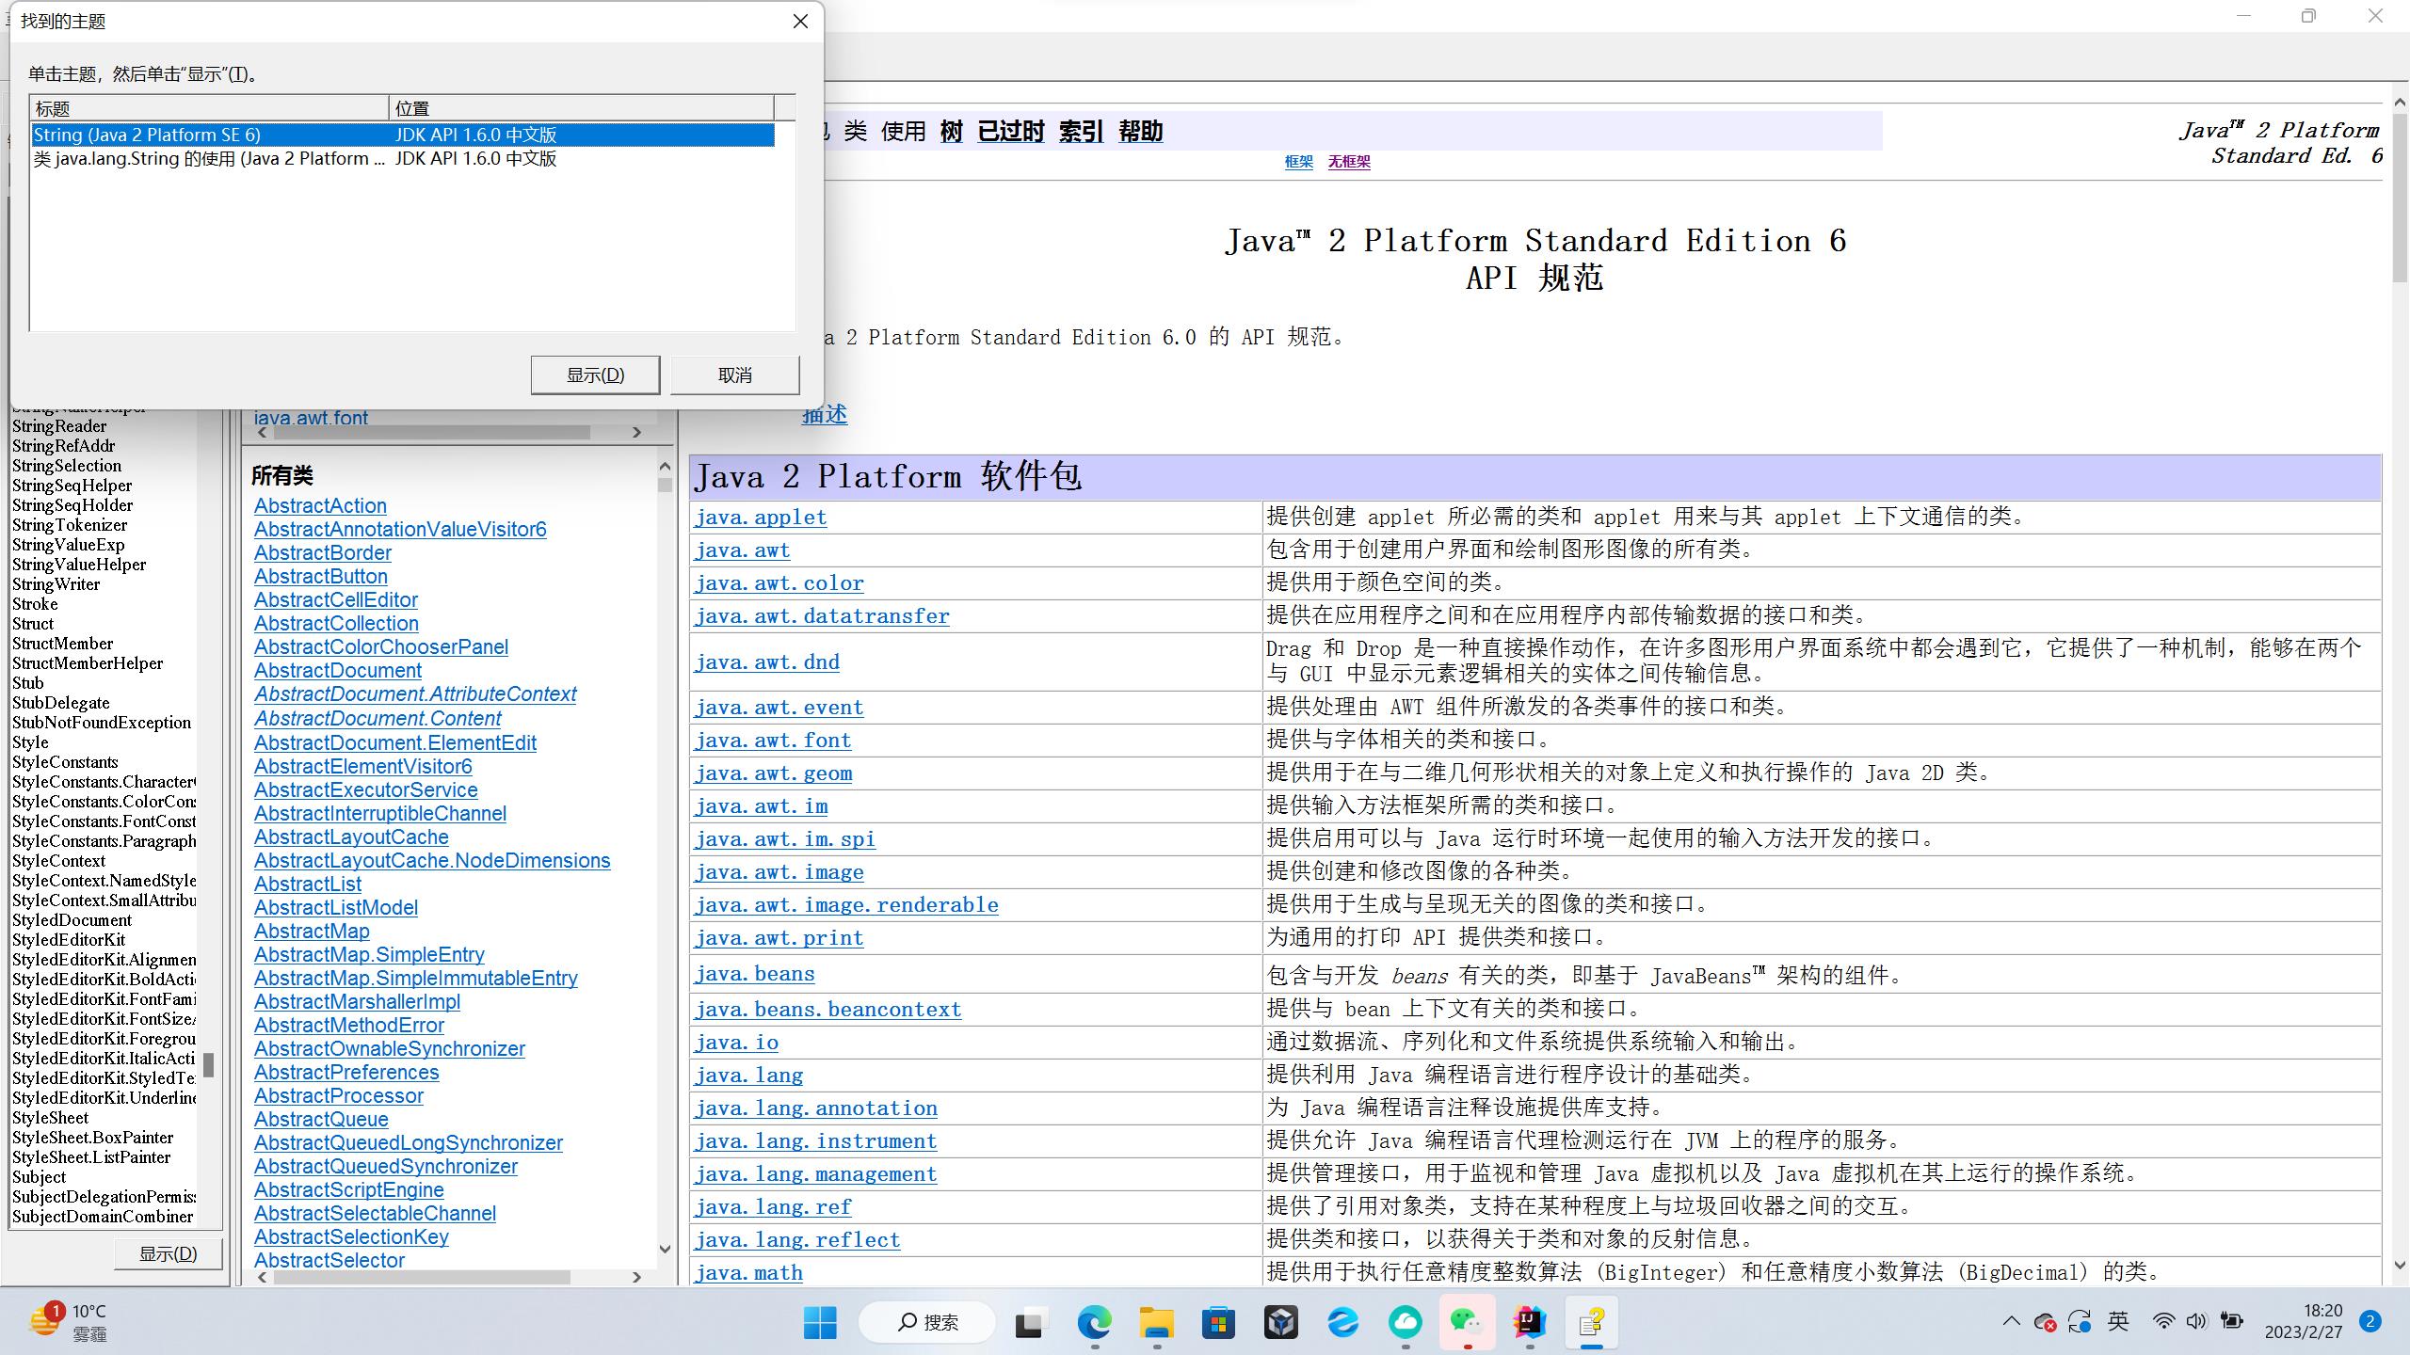Image resolution: width=2410 pixels, height=1355 pixels.
Task: Open the java.io package link
Action: tap(736, 1042)
